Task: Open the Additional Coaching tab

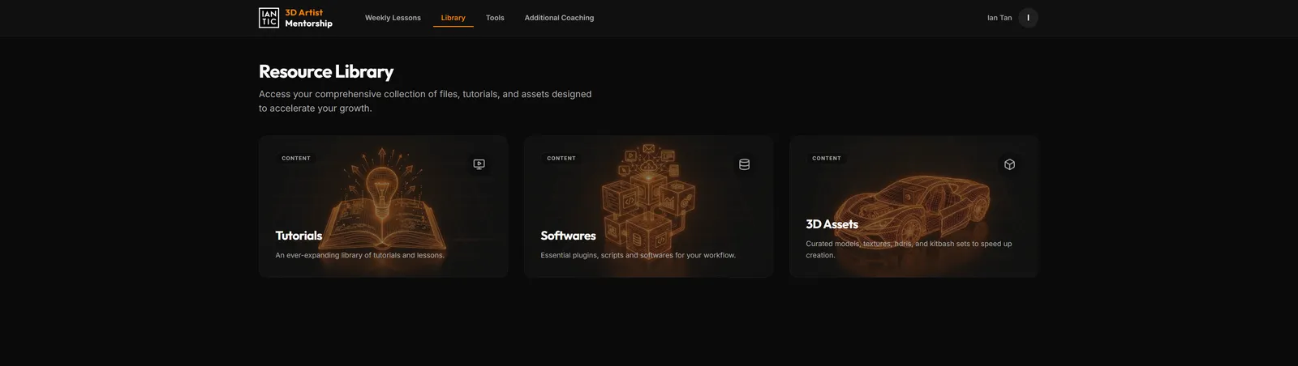Action: [x=559, y=18]
